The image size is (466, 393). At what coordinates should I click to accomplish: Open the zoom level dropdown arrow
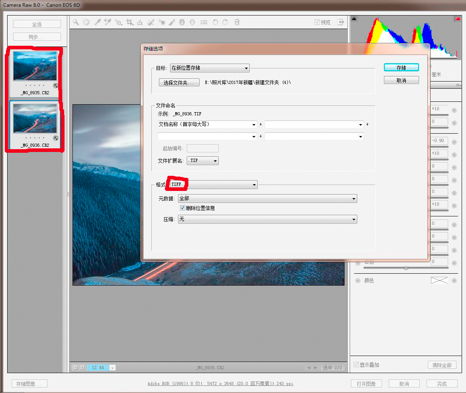[x=112, y=368]
